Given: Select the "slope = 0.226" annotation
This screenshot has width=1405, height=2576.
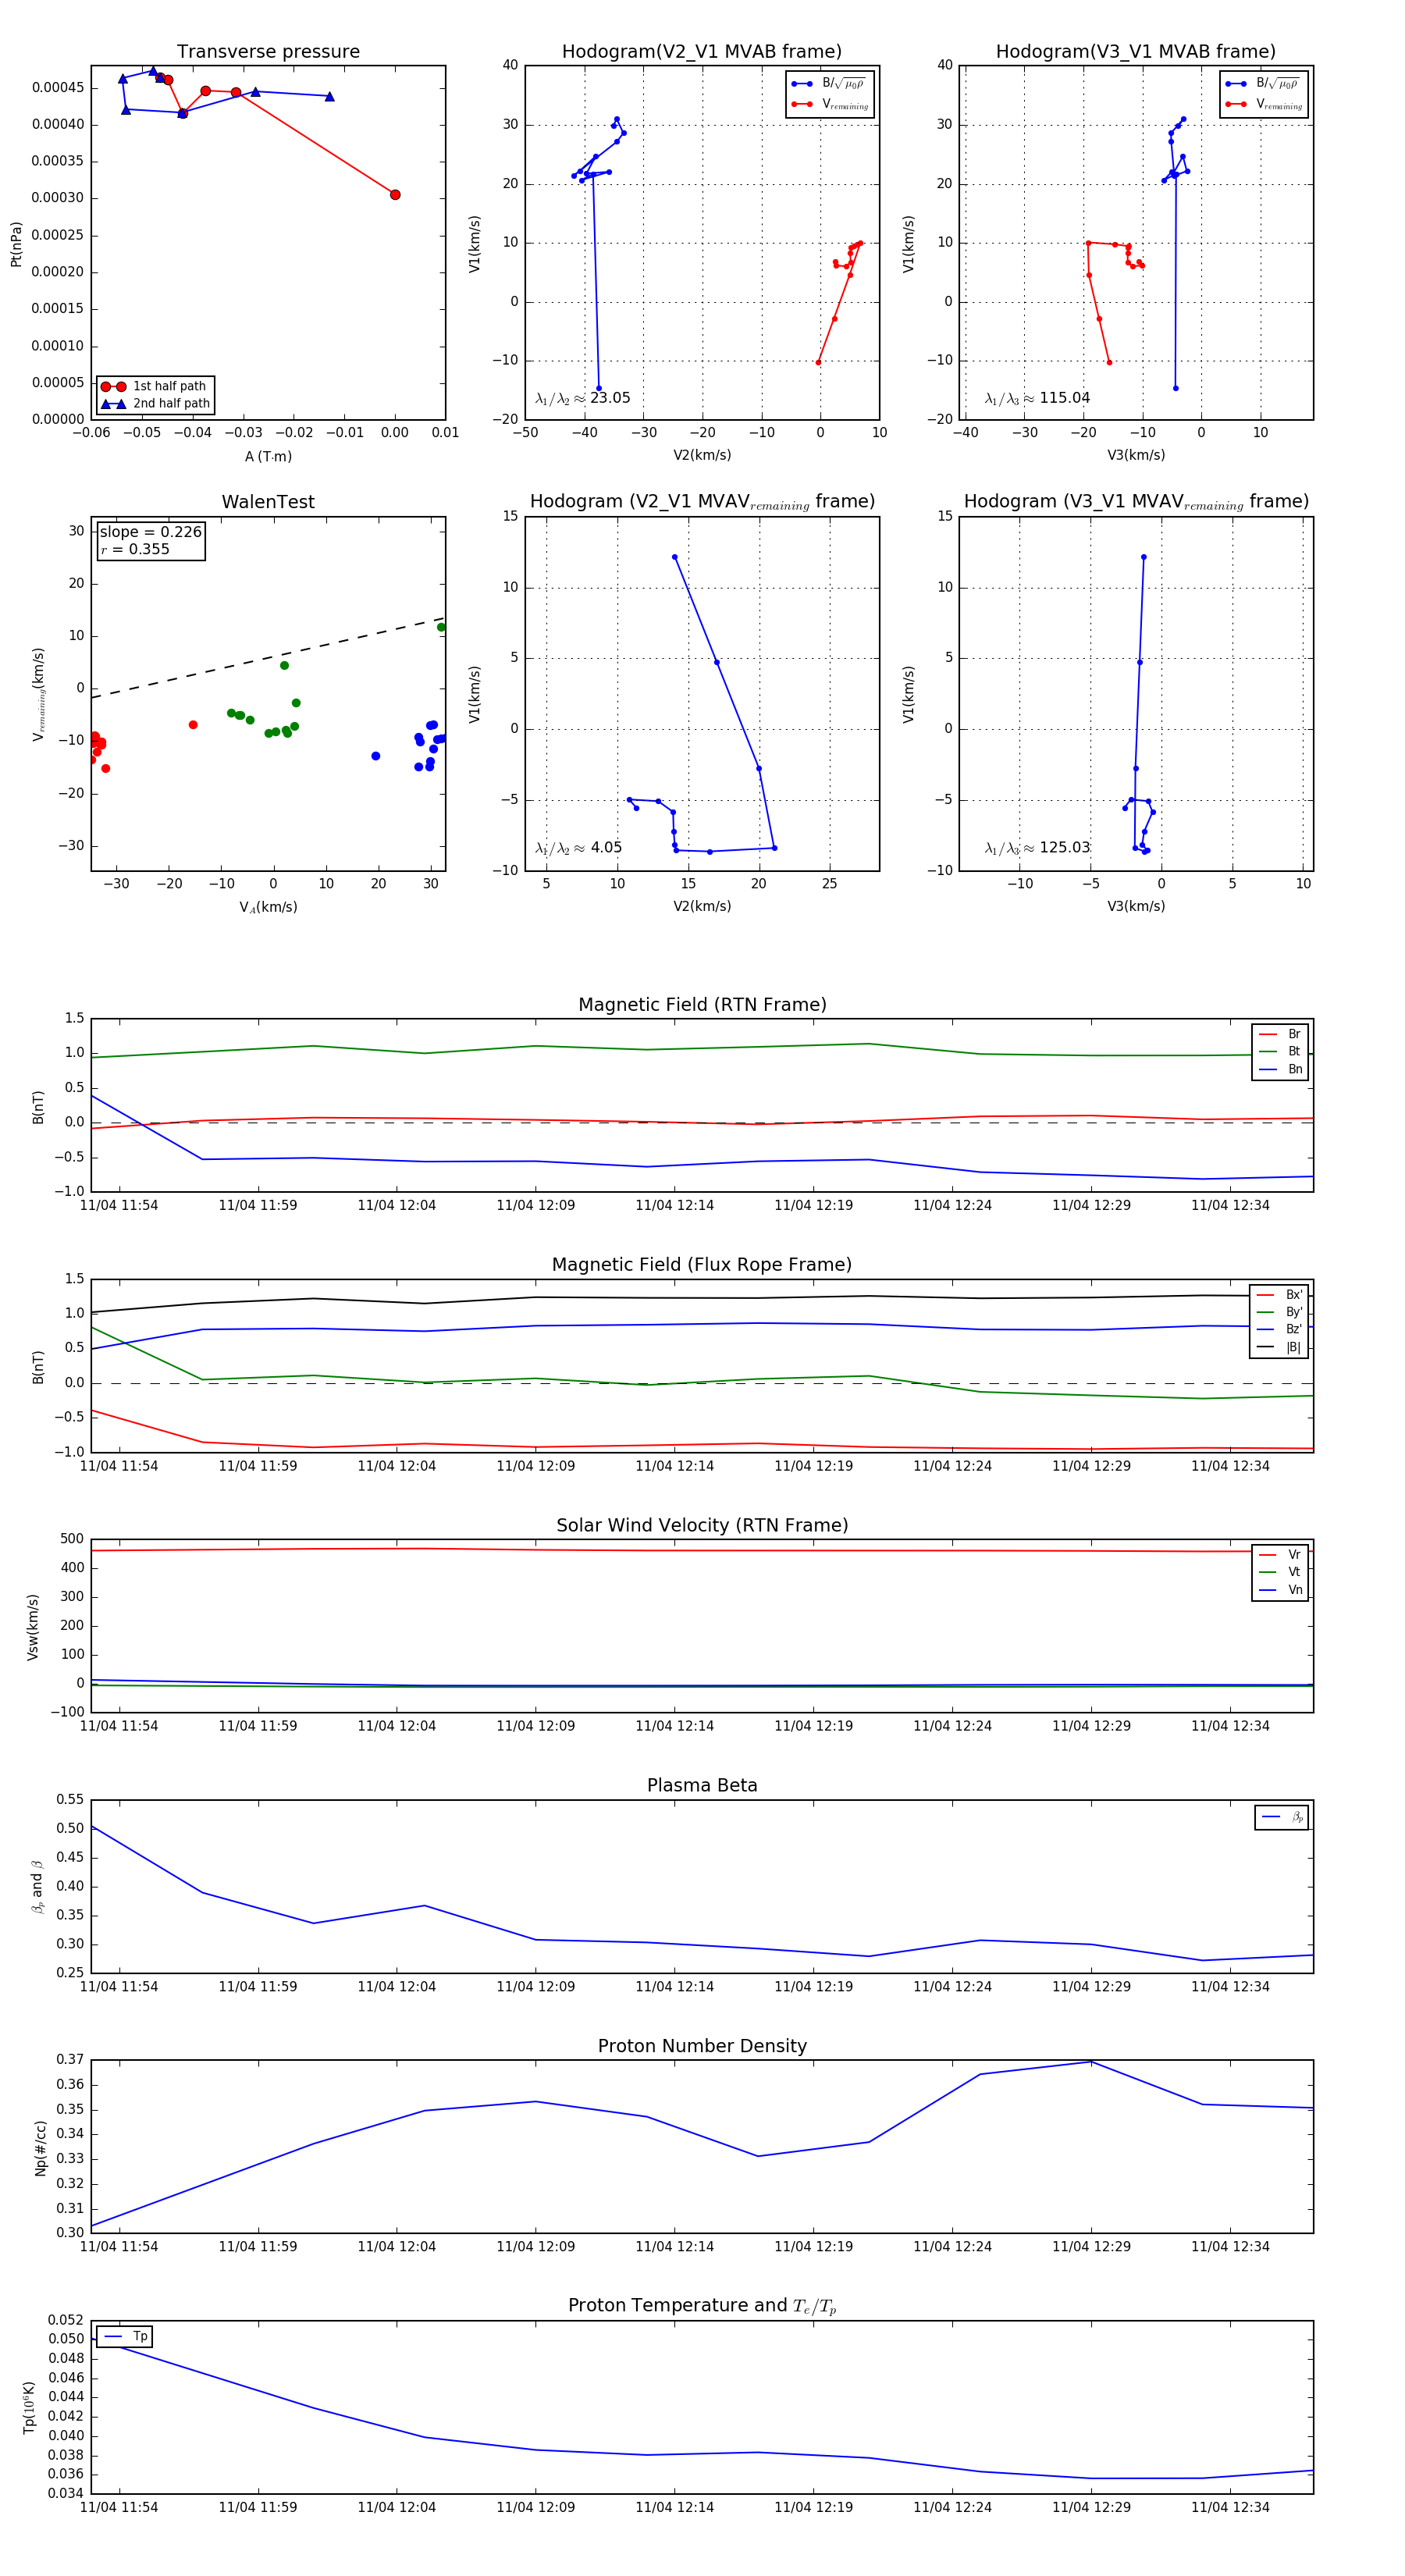Looking at the screenshot, I should [x=150, y=532].
